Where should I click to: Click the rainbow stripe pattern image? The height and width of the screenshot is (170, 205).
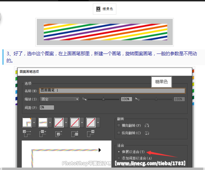pyautogui.click(x=104, y=32)
